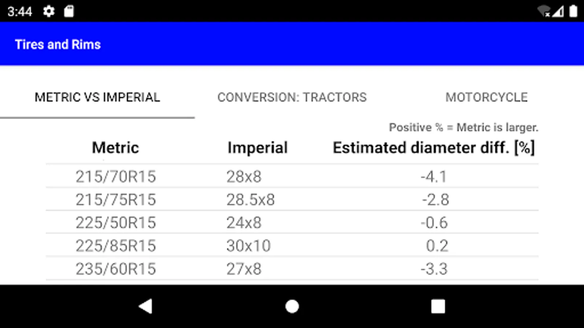Screen dimensions: 584x328
Task: Select the Metric vs Imperial tab
Action: click(x=97, y=97)
